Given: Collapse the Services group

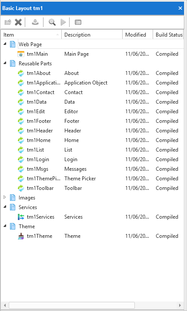Looking at the screenshot, I should click(5, 207).
